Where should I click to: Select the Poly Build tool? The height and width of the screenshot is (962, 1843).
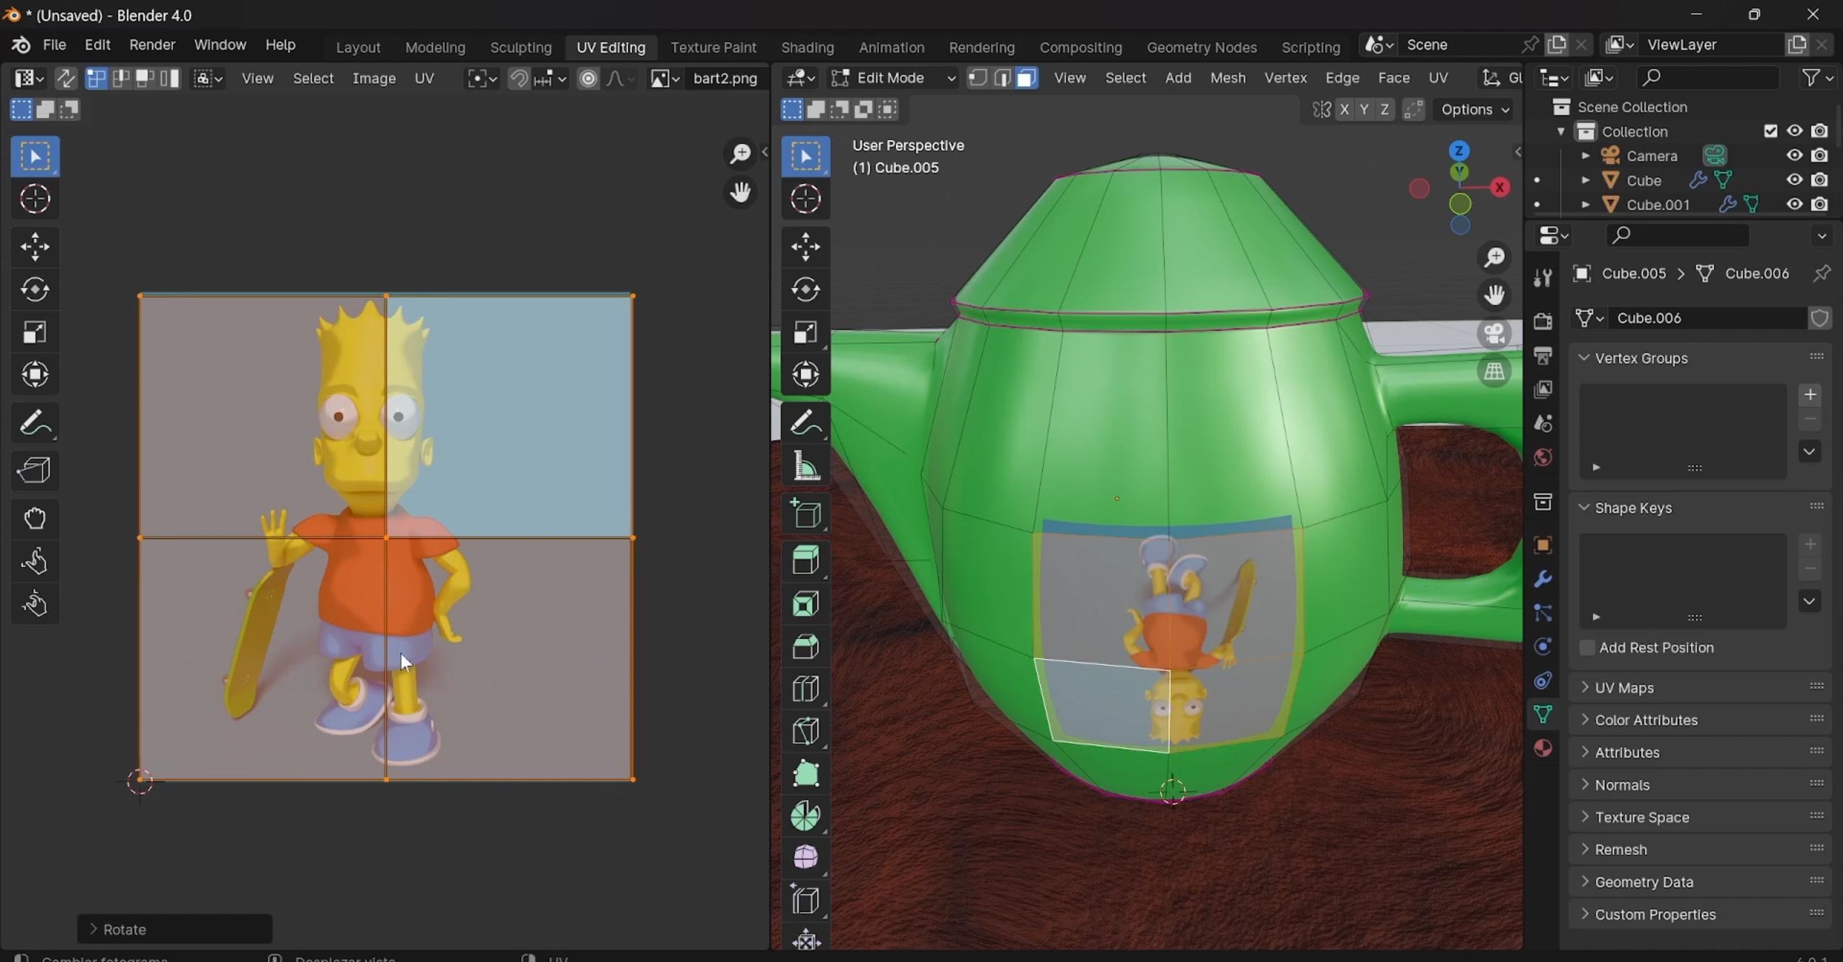pos(805,773)
